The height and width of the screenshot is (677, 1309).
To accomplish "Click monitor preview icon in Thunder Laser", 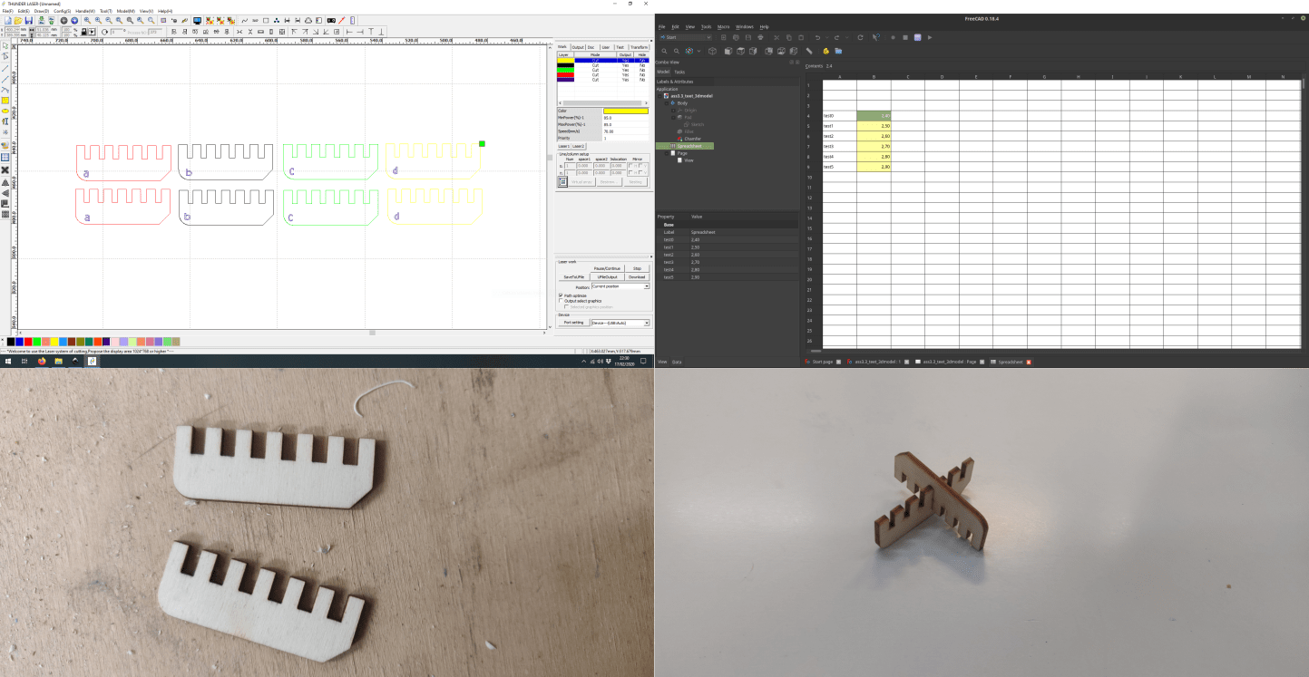I will 198,20.
